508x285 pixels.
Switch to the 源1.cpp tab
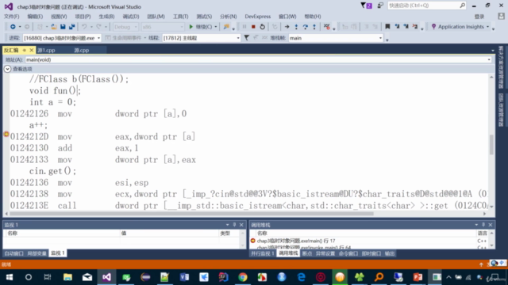pyautogui.click(x=46, y=51)
